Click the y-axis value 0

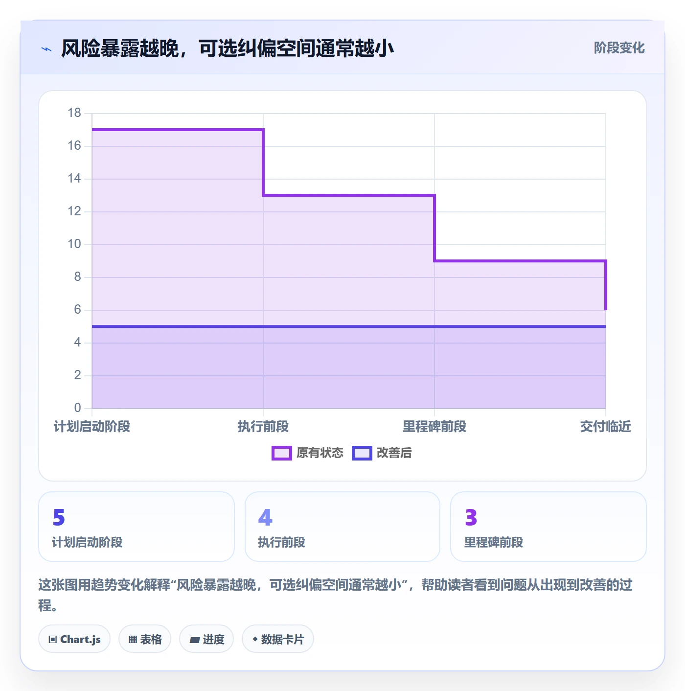coord(78,408)
